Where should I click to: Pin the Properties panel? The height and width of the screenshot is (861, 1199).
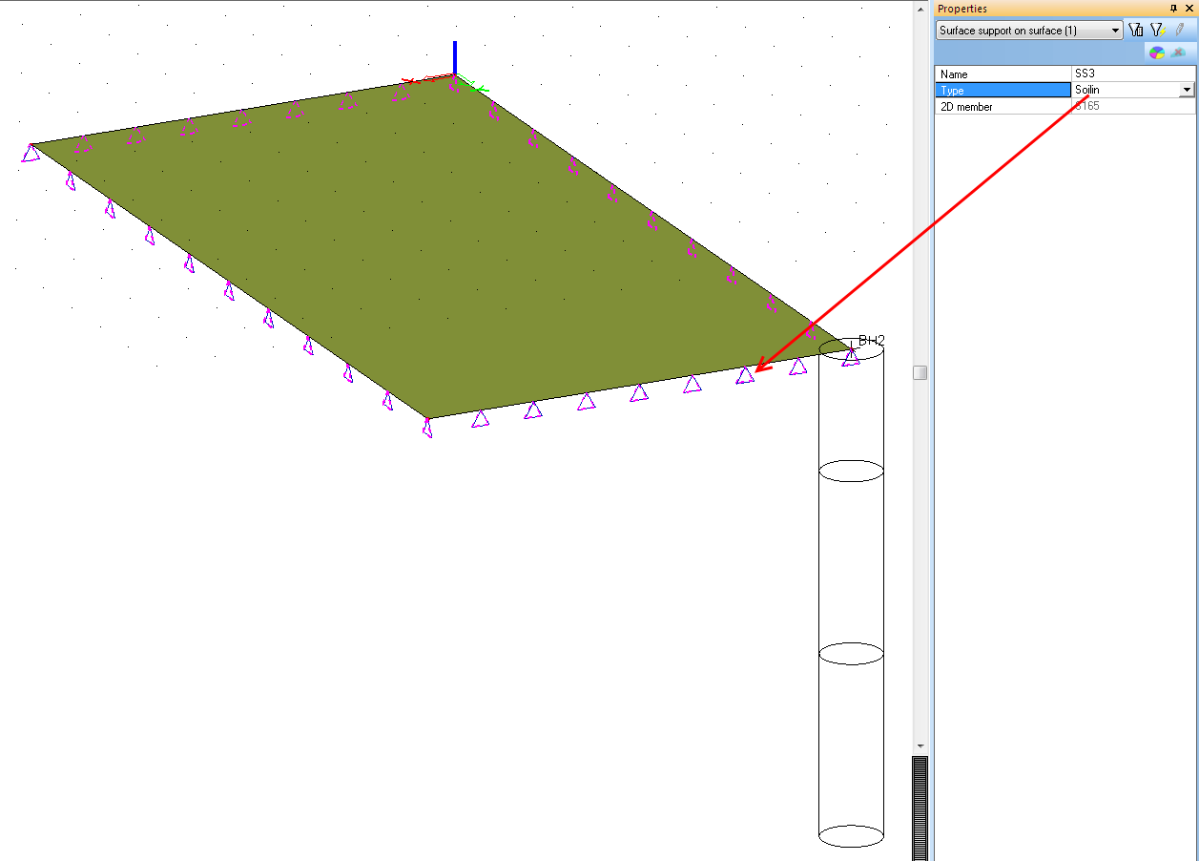(1173, 9)
